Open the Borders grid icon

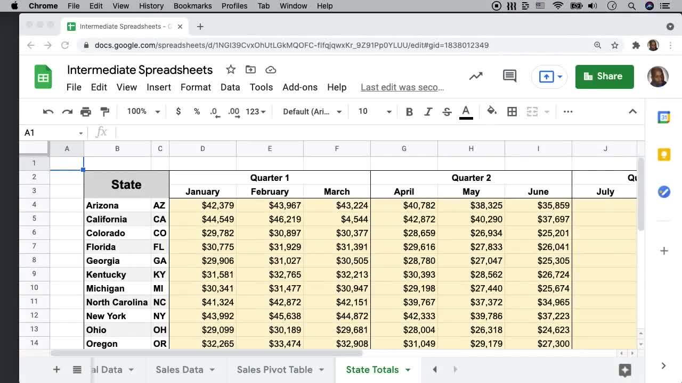[x=512, y=112]
